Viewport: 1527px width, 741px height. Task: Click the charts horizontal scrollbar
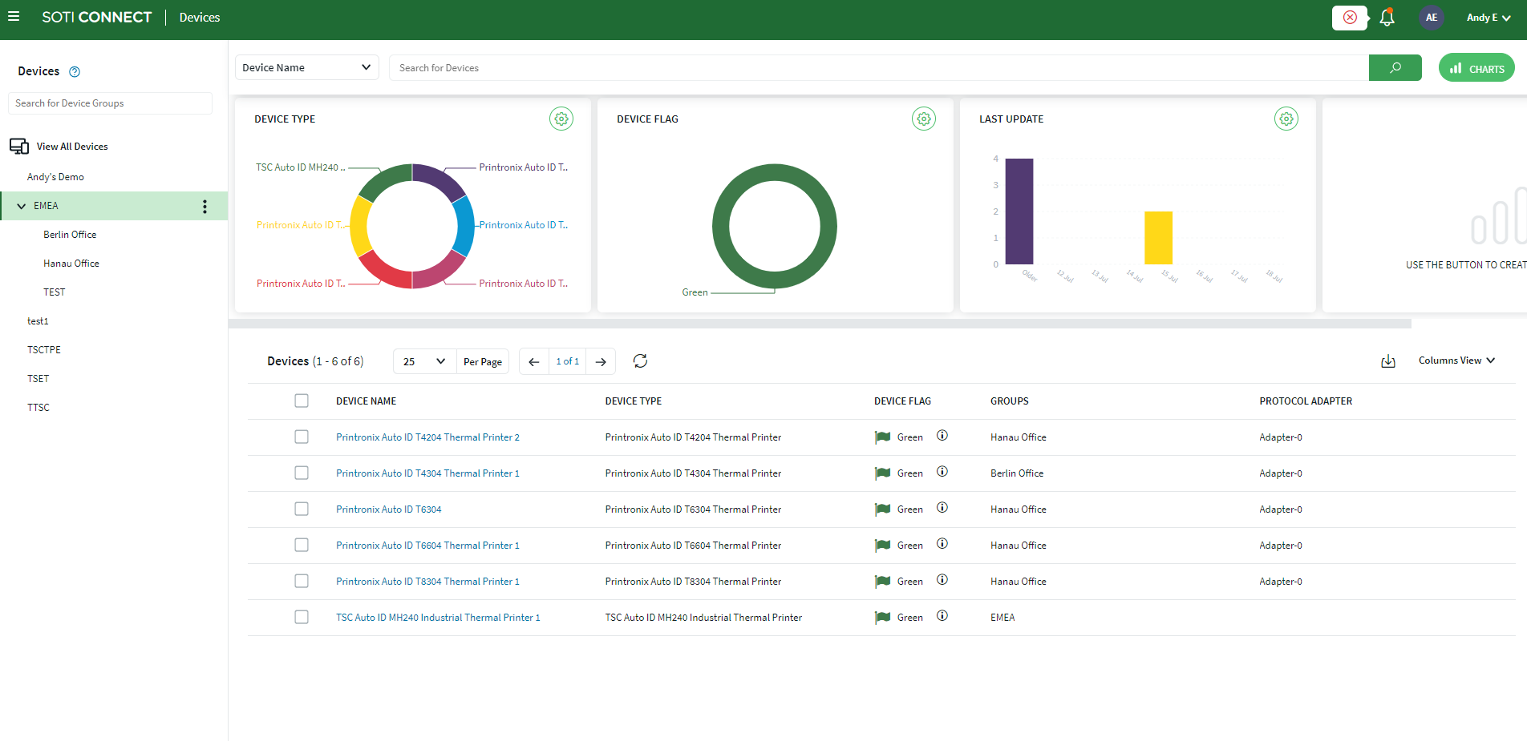(820, 324)
